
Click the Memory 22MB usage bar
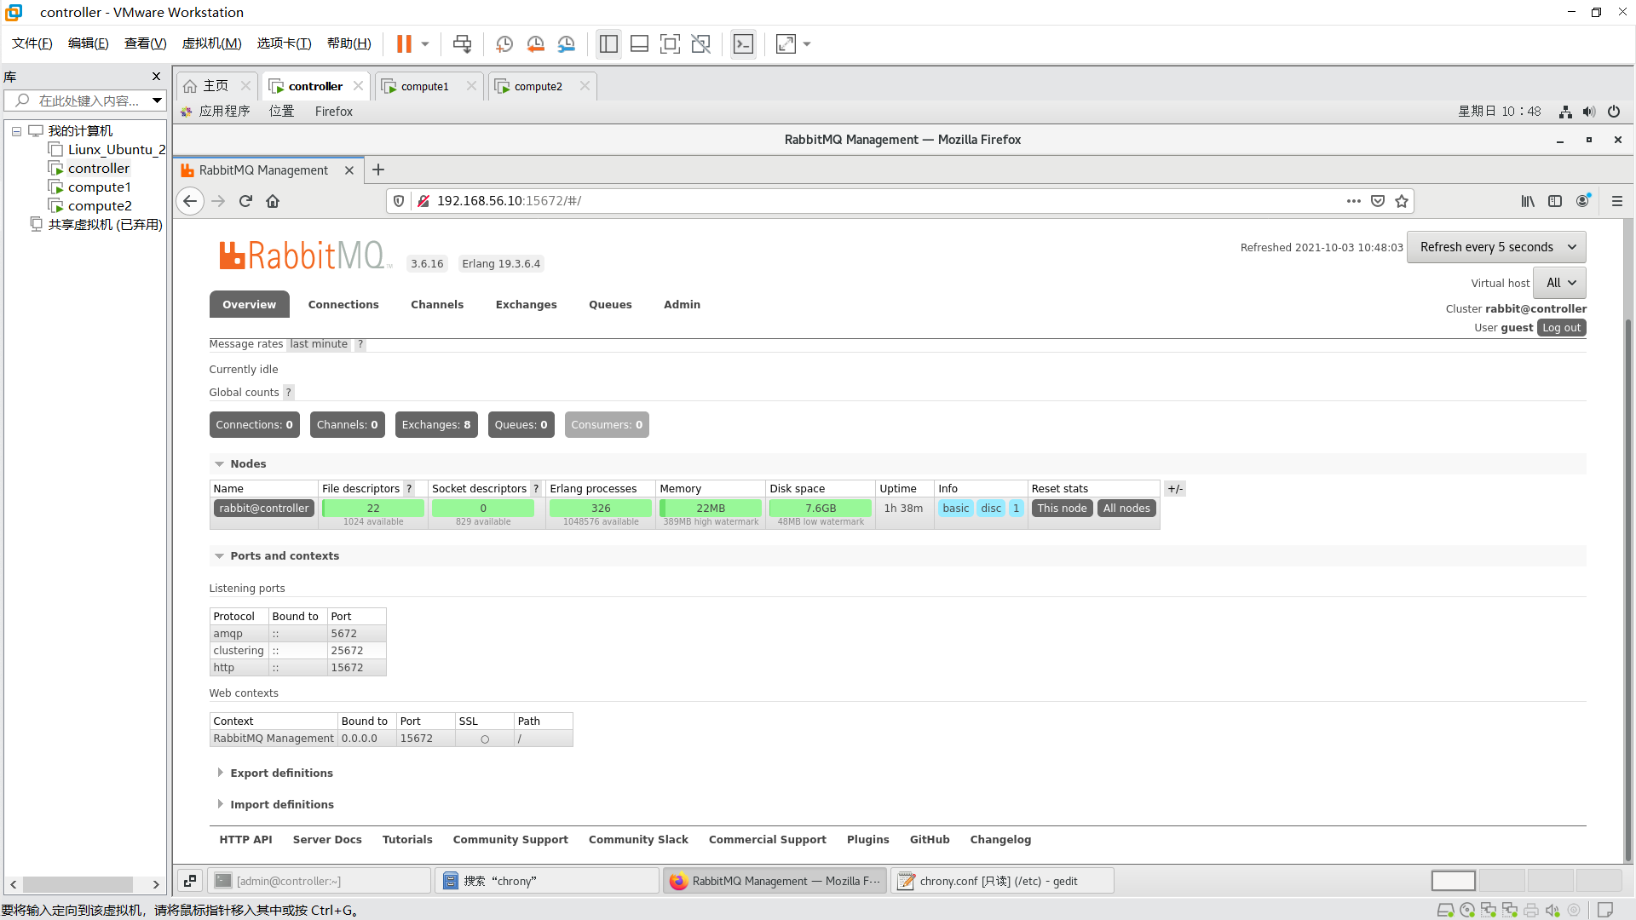coord(710,509)
